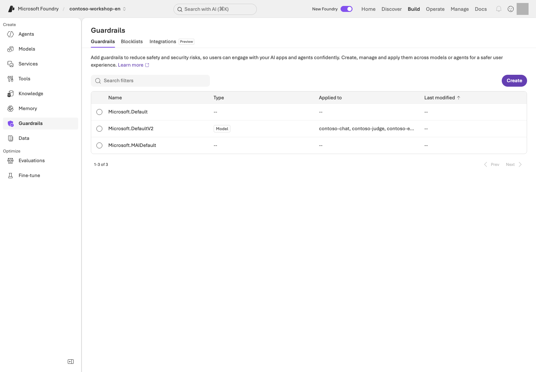Open the Knowledge sidebar icon

tap(10, 94)
